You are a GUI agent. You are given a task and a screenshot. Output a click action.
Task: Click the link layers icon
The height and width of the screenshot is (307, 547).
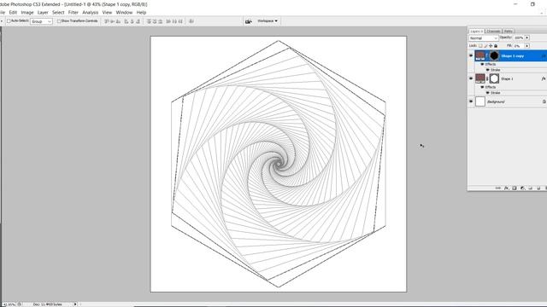pyautogui.click(x=498, y=188)
